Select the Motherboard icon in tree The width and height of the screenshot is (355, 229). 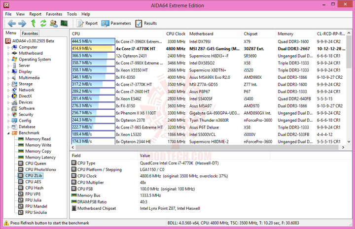click(x=14, y=53)
